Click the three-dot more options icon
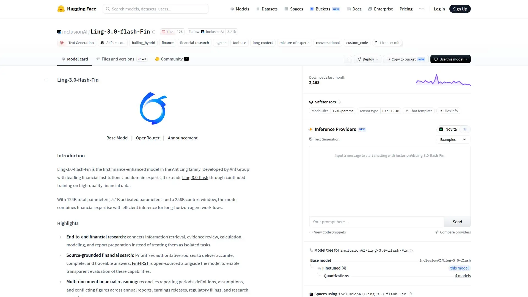528x297 pixels. pyautogui.click(x=348, y=59)
